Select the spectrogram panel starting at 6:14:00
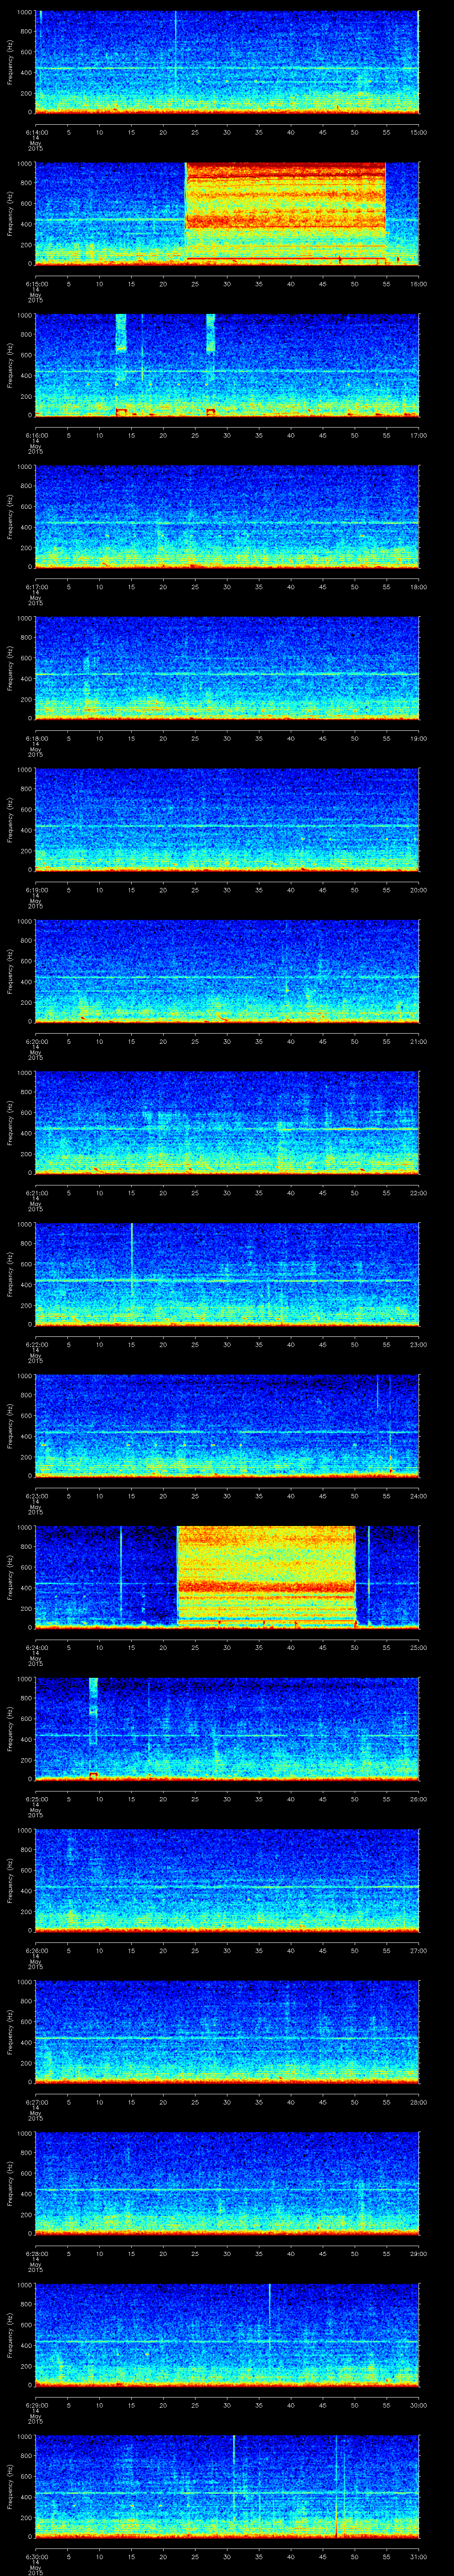454x2576 pixels. [x=227, y=62]
